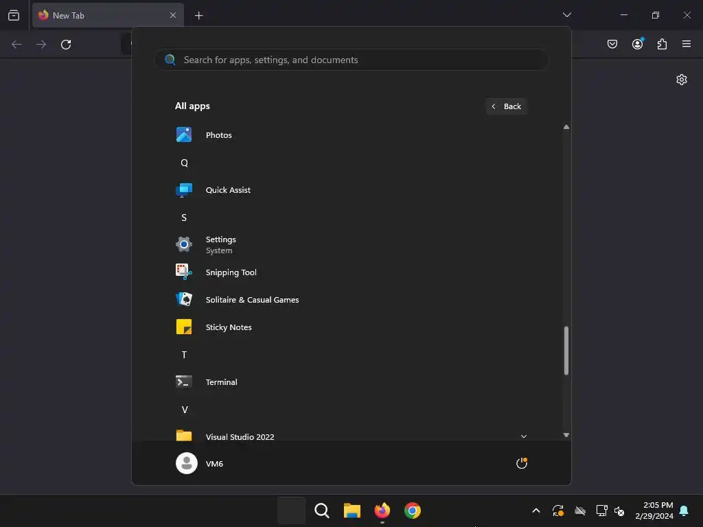Open a new tab with plus button
This screenshot has width=703, height=527.
(x=198, y=16)
